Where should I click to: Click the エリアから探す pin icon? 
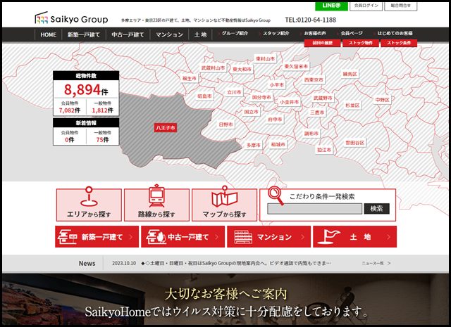pos(89,196)
